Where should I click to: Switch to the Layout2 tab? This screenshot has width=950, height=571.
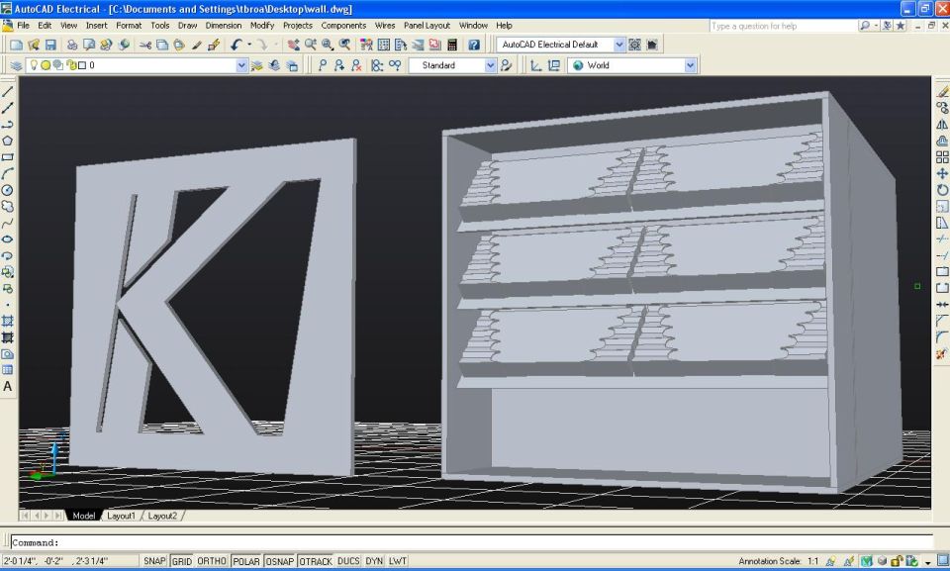[x=162, y=516]
